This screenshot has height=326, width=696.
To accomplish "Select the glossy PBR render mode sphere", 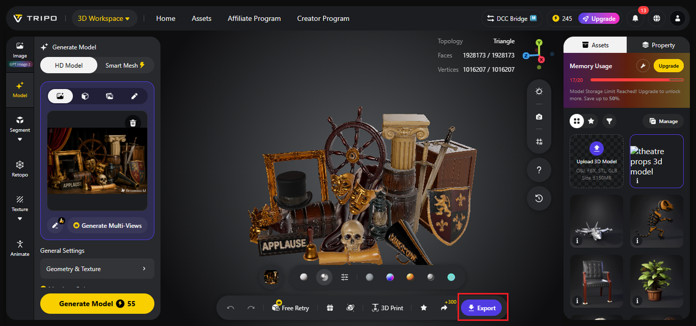I will click(x=324, y=277).
